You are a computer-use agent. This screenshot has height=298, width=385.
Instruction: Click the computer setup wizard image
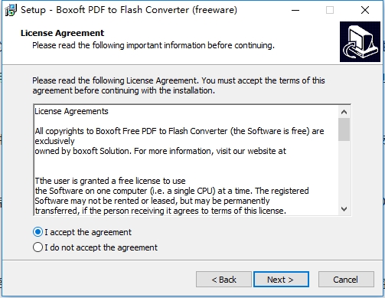[360, 41]
